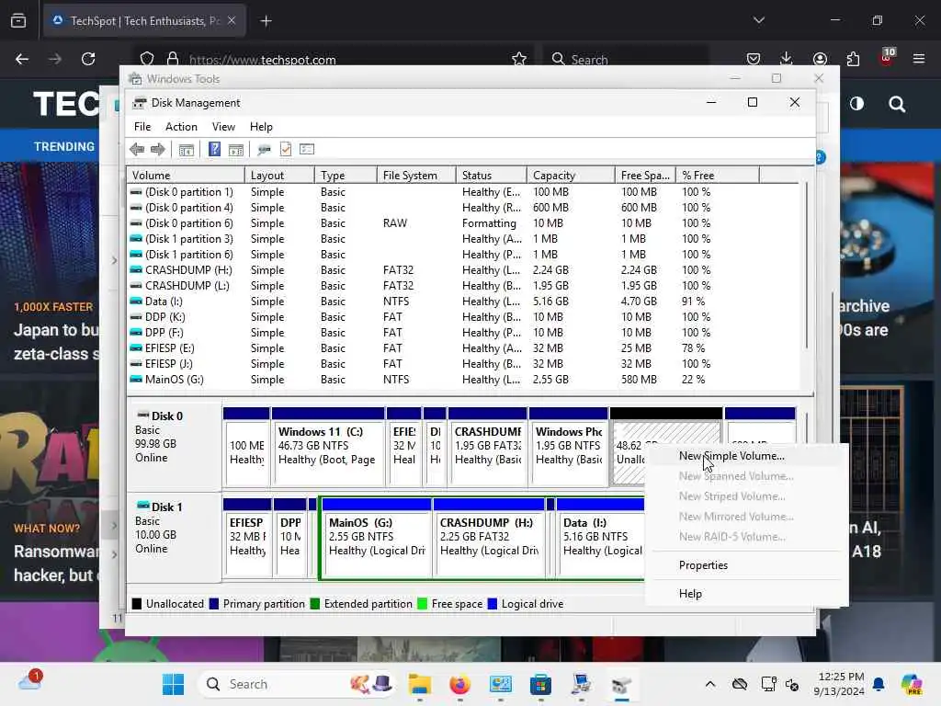Sort by the % Free column header
The image size is (941, 706).
pyautogui.click(x=718, y=176)
